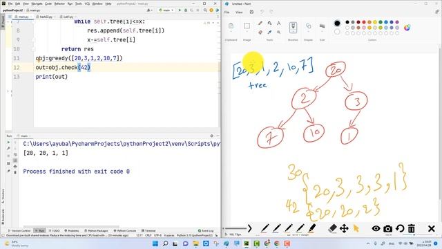
Task: Click the print(out) line in the editor
Action: (52, 77)
